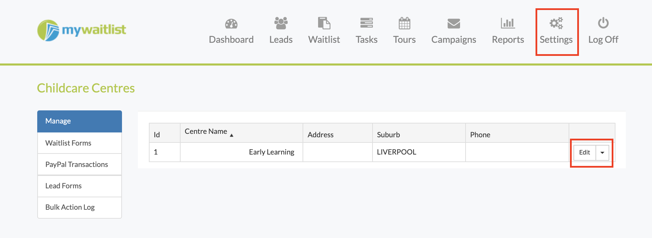The width and height of the screenshot is (652, 238).
Task: Open PayPal Transactions in sidebar
Action: click(80, 164)
